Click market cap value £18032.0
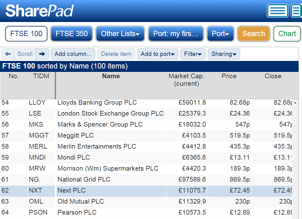 [x=192, y=124]
